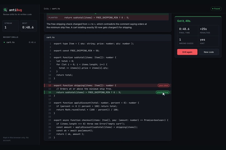Click line 5 subtotal function declaration

point(85,58)
